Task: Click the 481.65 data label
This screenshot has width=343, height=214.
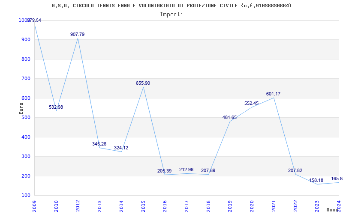Action: pyautogui.click(x=229, y=117)
